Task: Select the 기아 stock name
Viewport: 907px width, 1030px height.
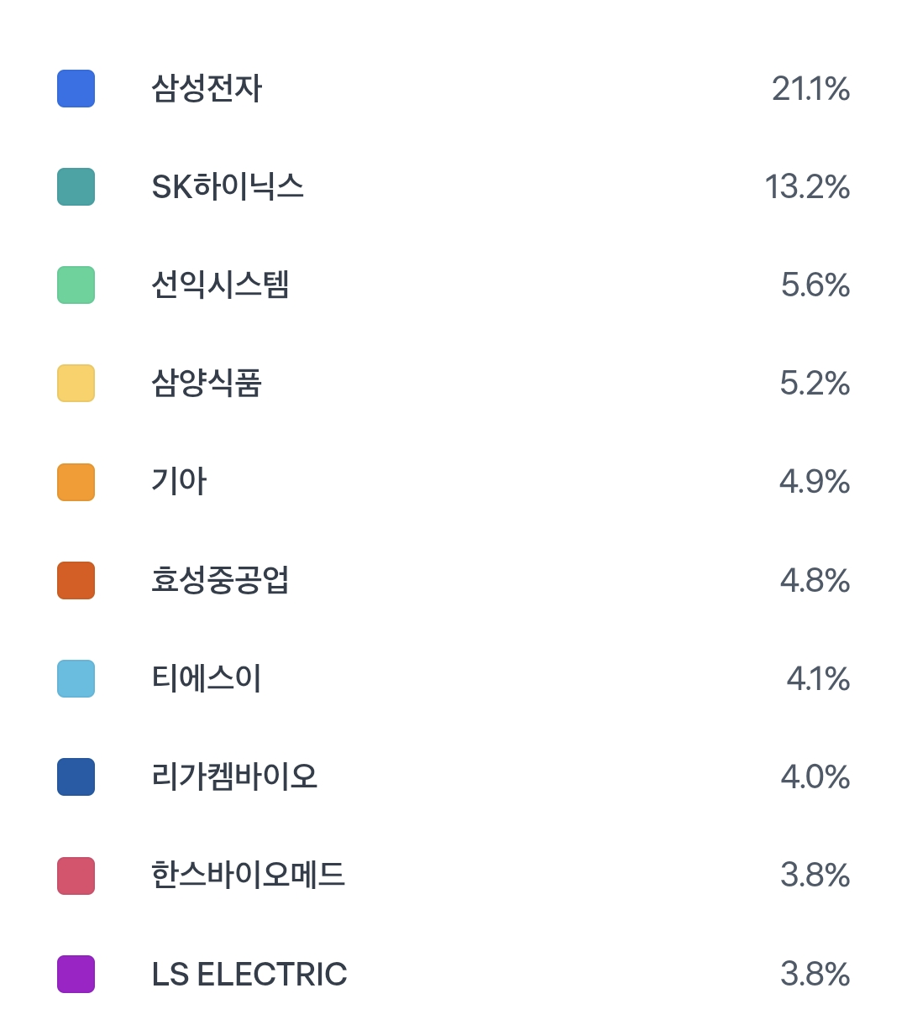Action: [x=179, y=482]
